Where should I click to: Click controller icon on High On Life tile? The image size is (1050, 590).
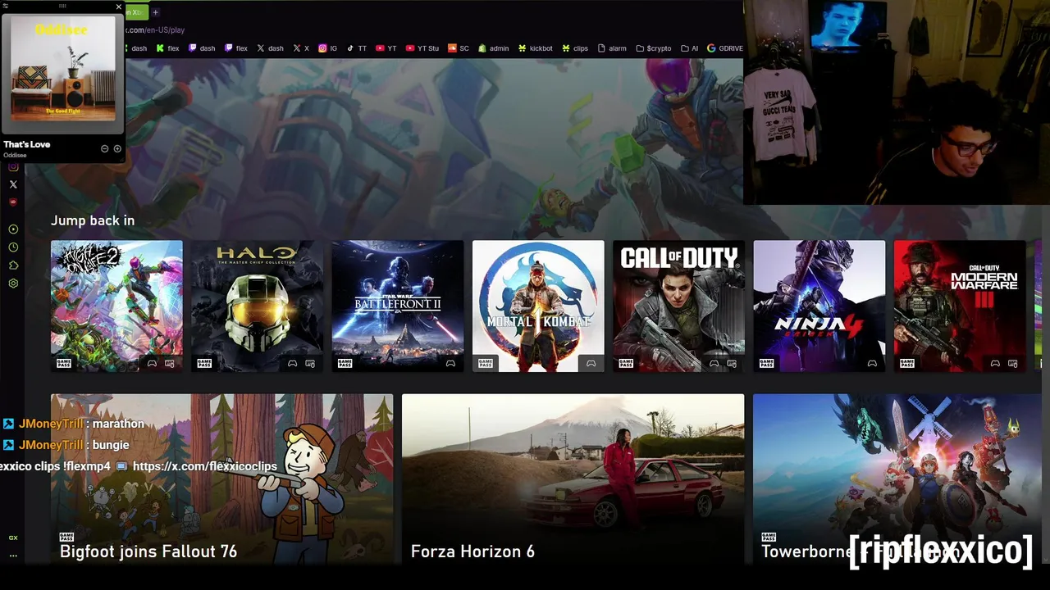pyautogui.click(x=152, y=363)
